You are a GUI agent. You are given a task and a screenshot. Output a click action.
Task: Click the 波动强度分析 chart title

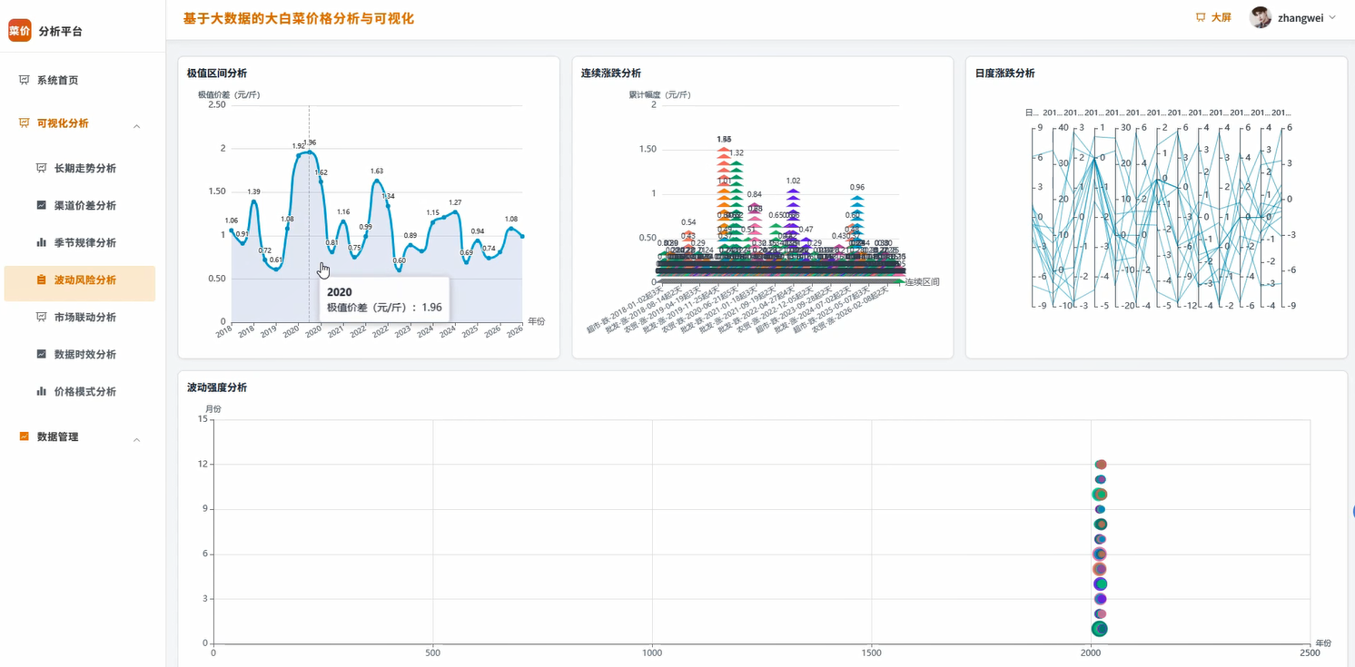(217, 387)
